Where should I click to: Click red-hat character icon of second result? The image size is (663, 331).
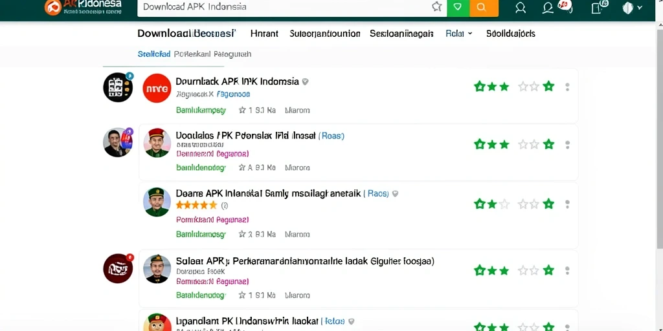[x=157, y=143]
